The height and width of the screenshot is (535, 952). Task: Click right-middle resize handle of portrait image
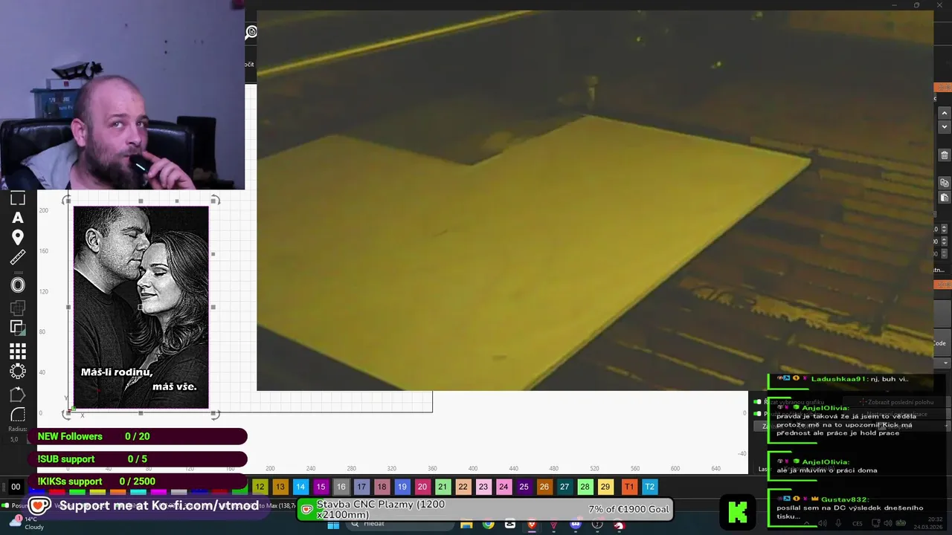pyautogui.click(x=213, y=307)
